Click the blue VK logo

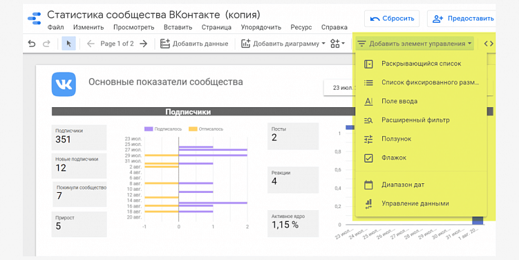[x=64, y=84]
